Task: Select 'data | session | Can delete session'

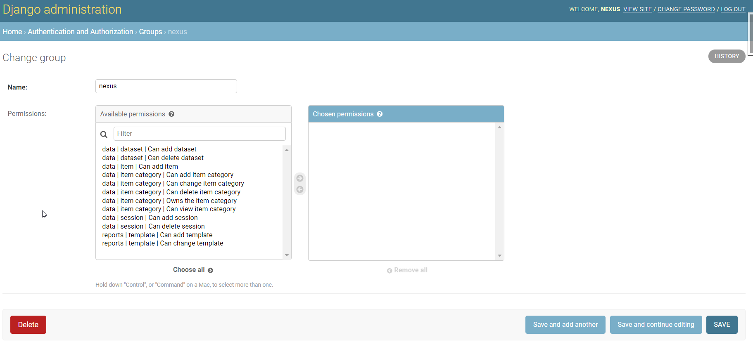Action: pyautogui.click(x=190, y=227)
